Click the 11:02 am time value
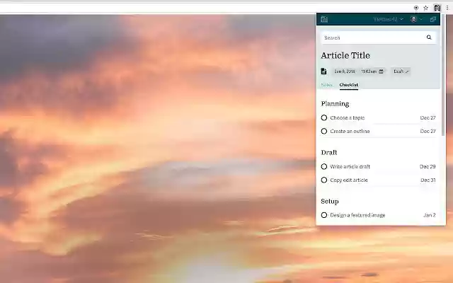The width and height of the screenshot is (453, 283). (369, 71)
